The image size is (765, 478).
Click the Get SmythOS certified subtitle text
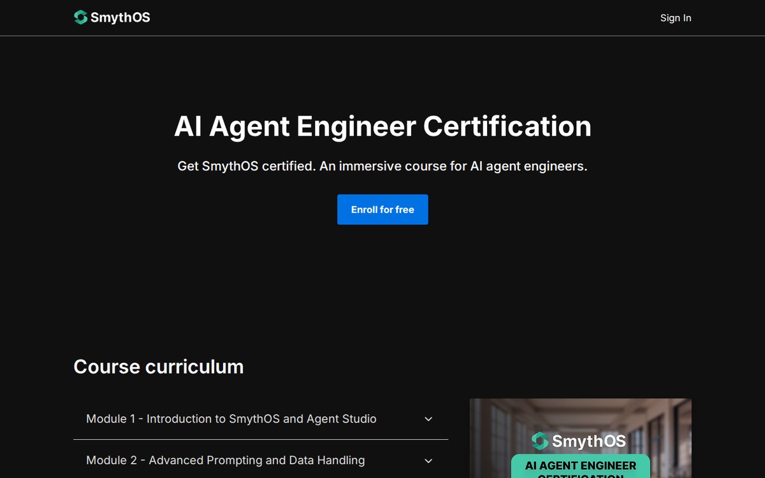pyautogui.click(x=382, y=166)
